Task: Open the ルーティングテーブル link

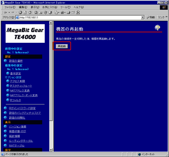Action: coord(21,141)
